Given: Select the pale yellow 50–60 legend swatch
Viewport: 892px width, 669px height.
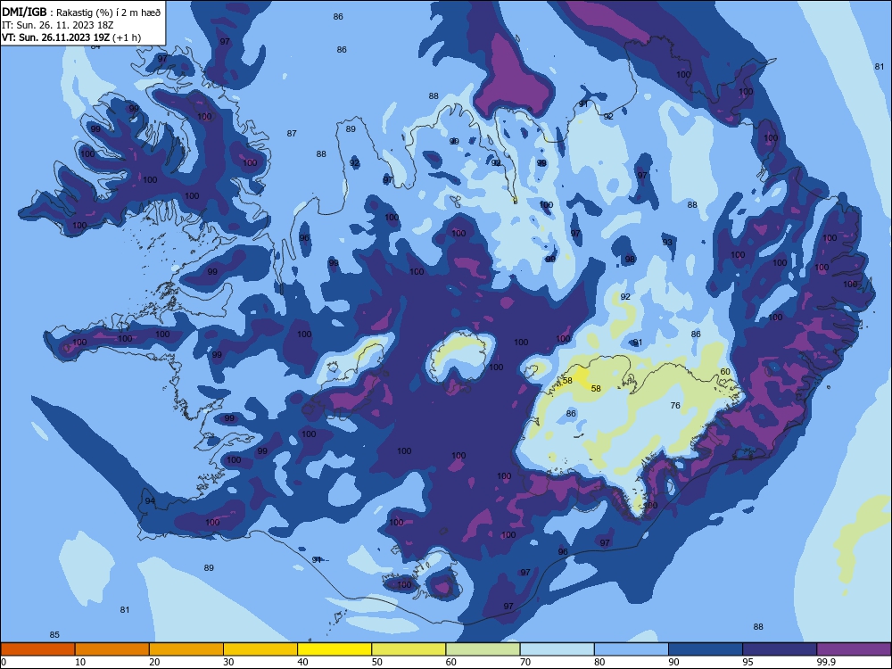Looking at the screenshot, I should coord(409,649).
